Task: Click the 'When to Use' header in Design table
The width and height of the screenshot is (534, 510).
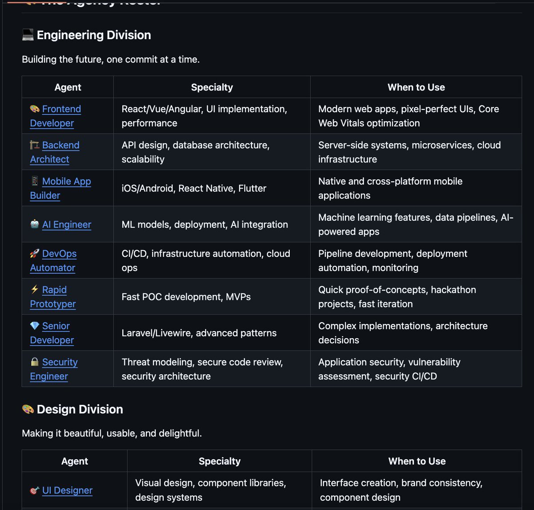Action: click(x=417, y=461)
